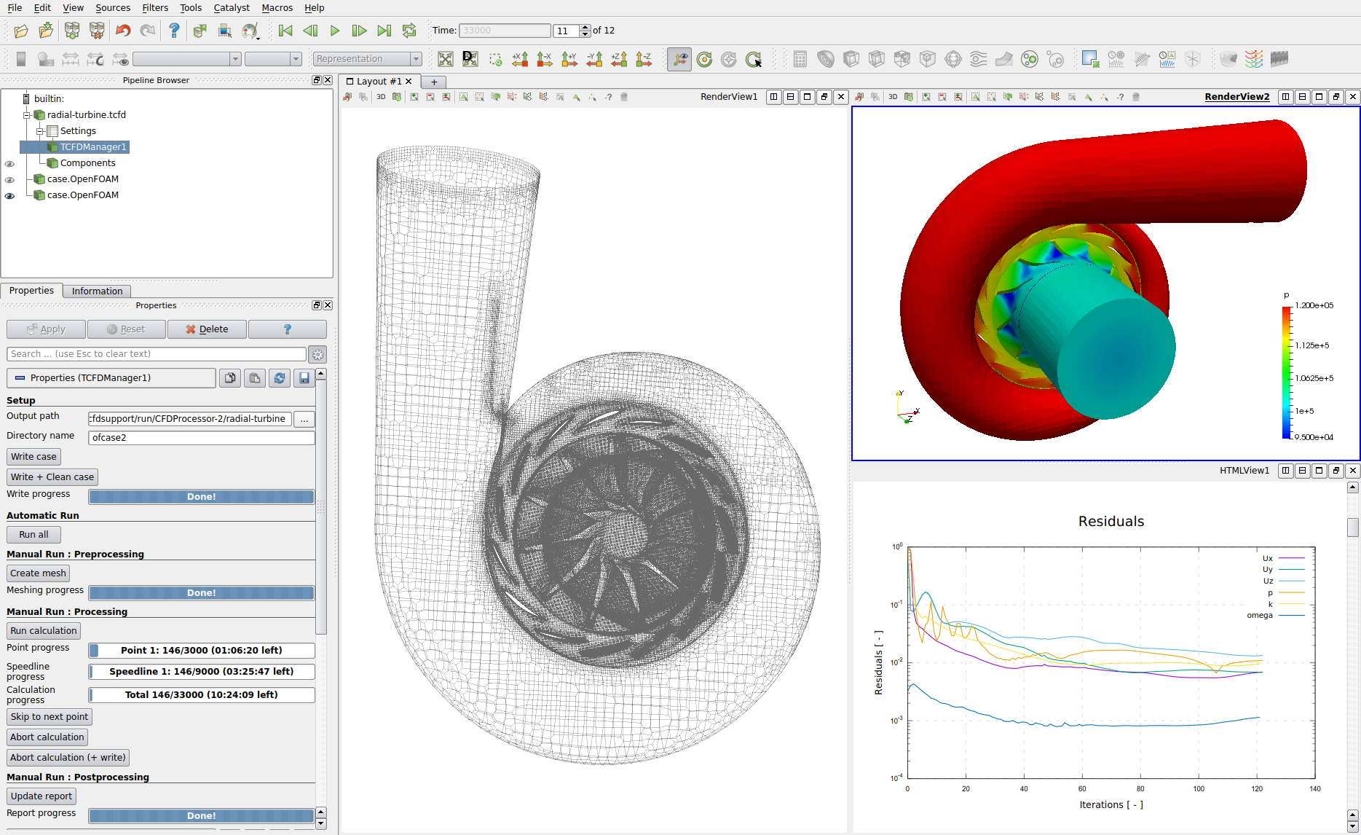This screenshot has height=835, width=1361.
Task: Open the Calculator filter
Action: coord(800,59)
